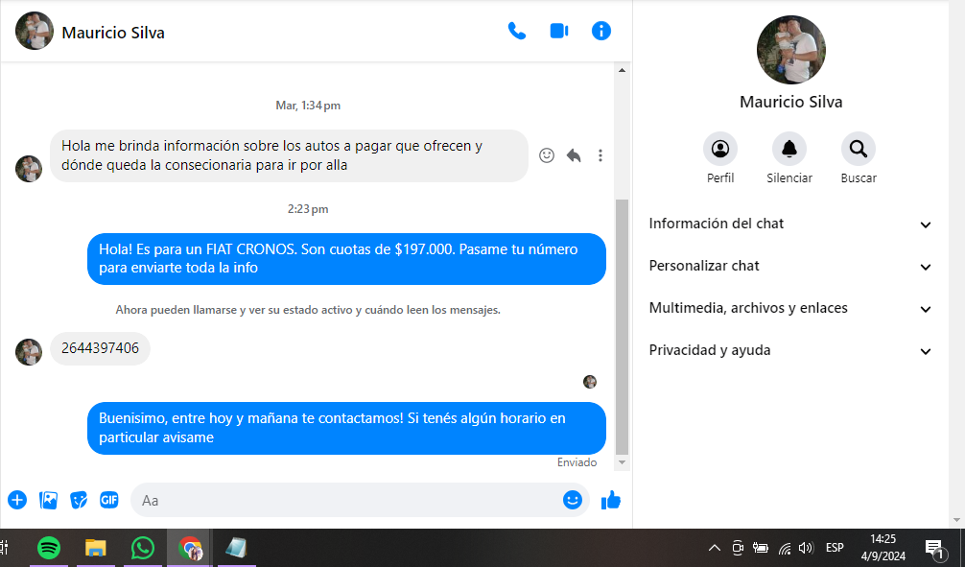
Task: Attach a photo or file
Action: pyautogui.click(x=48, y=500)
